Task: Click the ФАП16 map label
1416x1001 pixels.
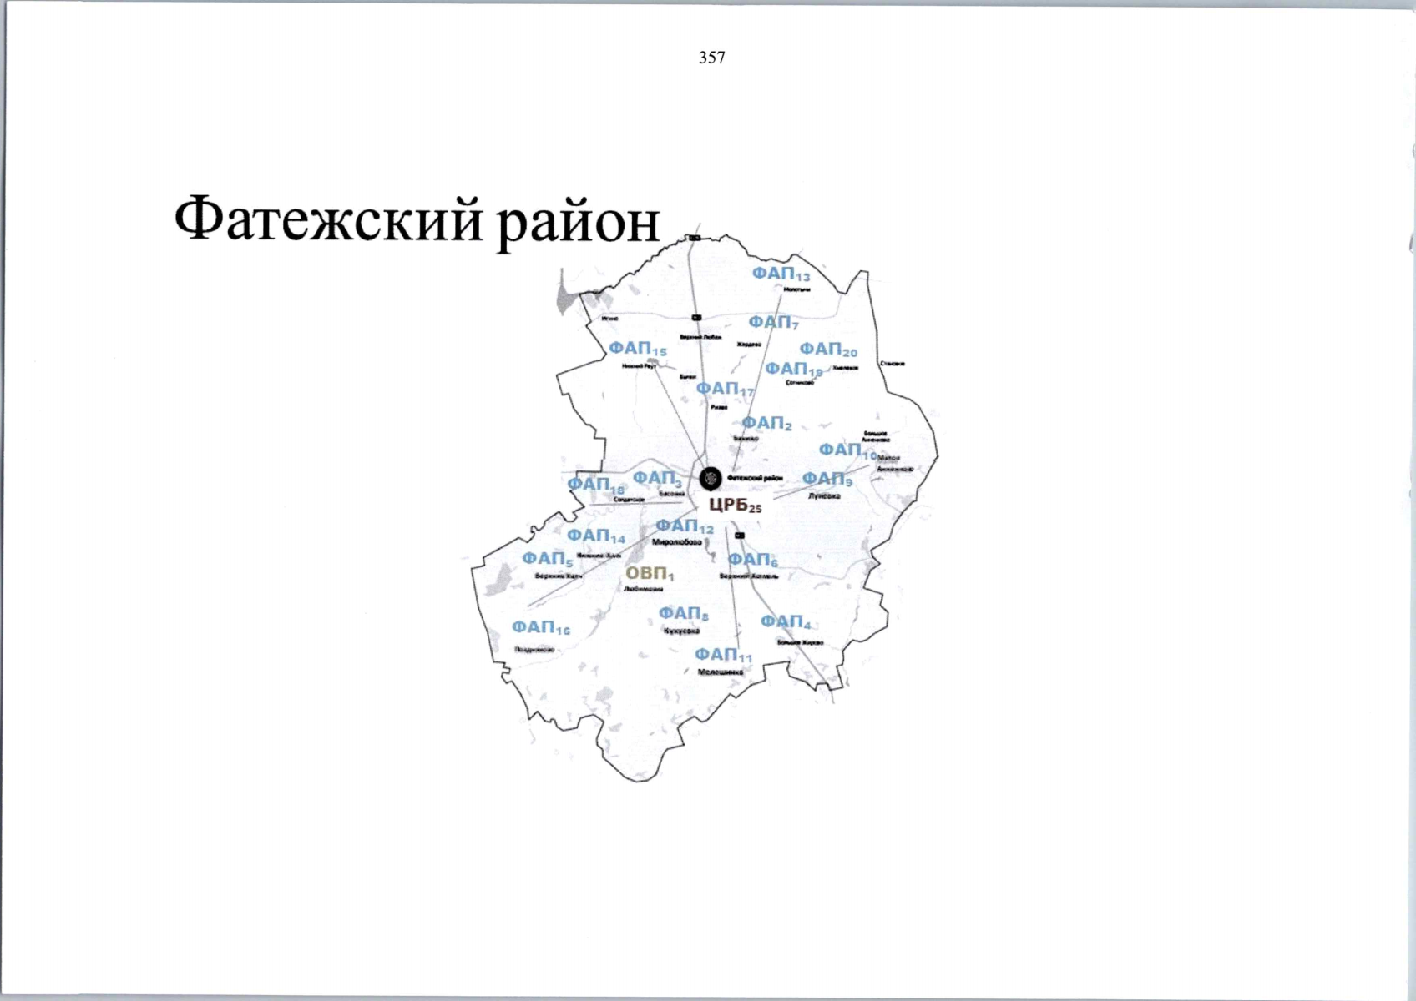Action: tap(540, 627)
